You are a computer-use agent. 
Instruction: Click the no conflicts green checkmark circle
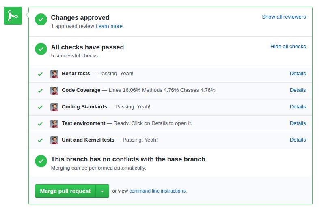point(41,161)
